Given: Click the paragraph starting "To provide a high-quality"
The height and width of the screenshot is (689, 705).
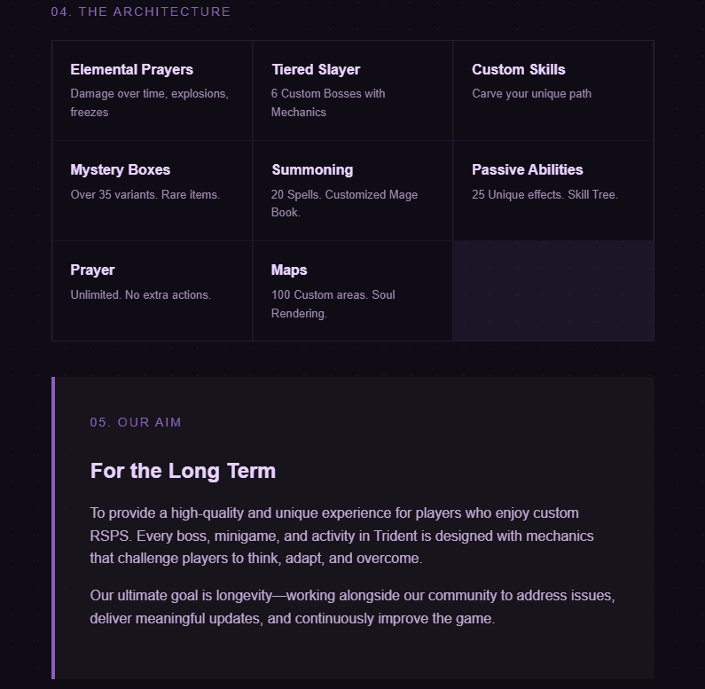Looking at the screenshot, I should point(341,536).
